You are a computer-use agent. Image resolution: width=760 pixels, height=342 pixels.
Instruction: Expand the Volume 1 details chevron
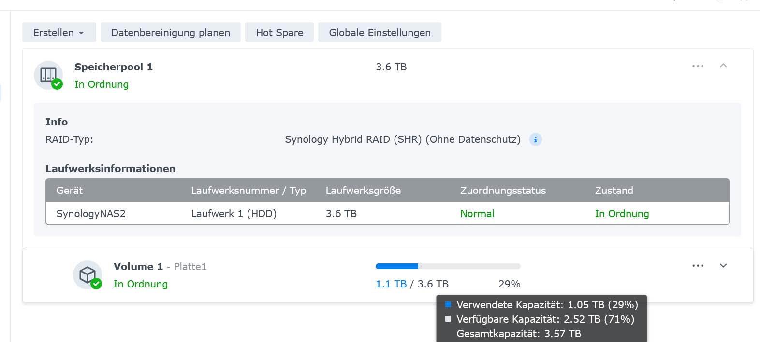click(x=723, y=266)
